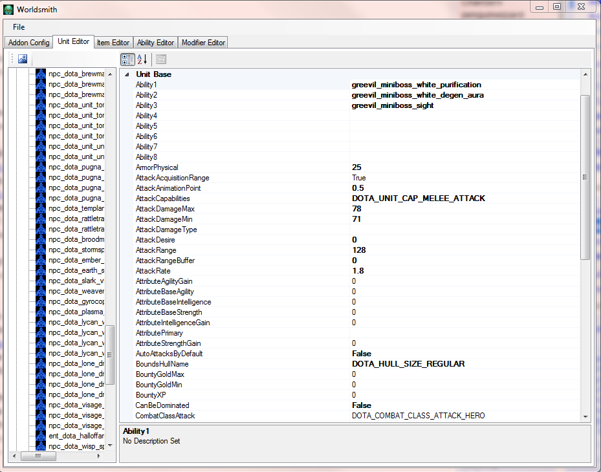601x472 pixels.
Task: Select the AttackRangeBuffer property row label
Action: click(165, 261)
